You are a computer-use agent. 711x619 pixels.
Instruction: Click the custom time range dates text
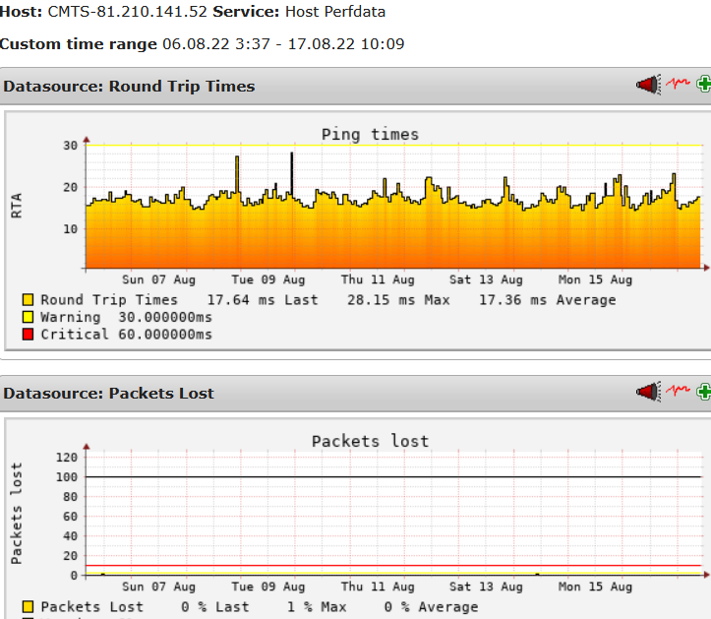[x=283, y=44]
